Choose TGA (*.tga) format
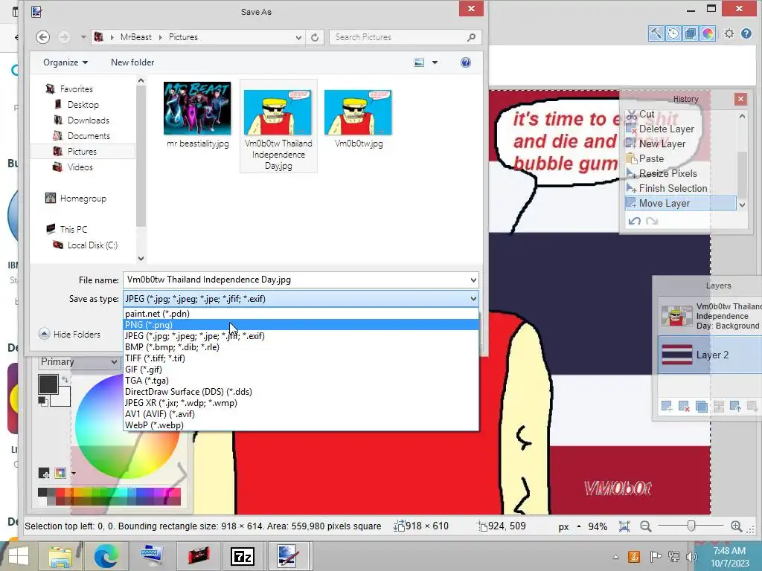The width and height of the screenshot is (762, 571). (x=301, y=381)
